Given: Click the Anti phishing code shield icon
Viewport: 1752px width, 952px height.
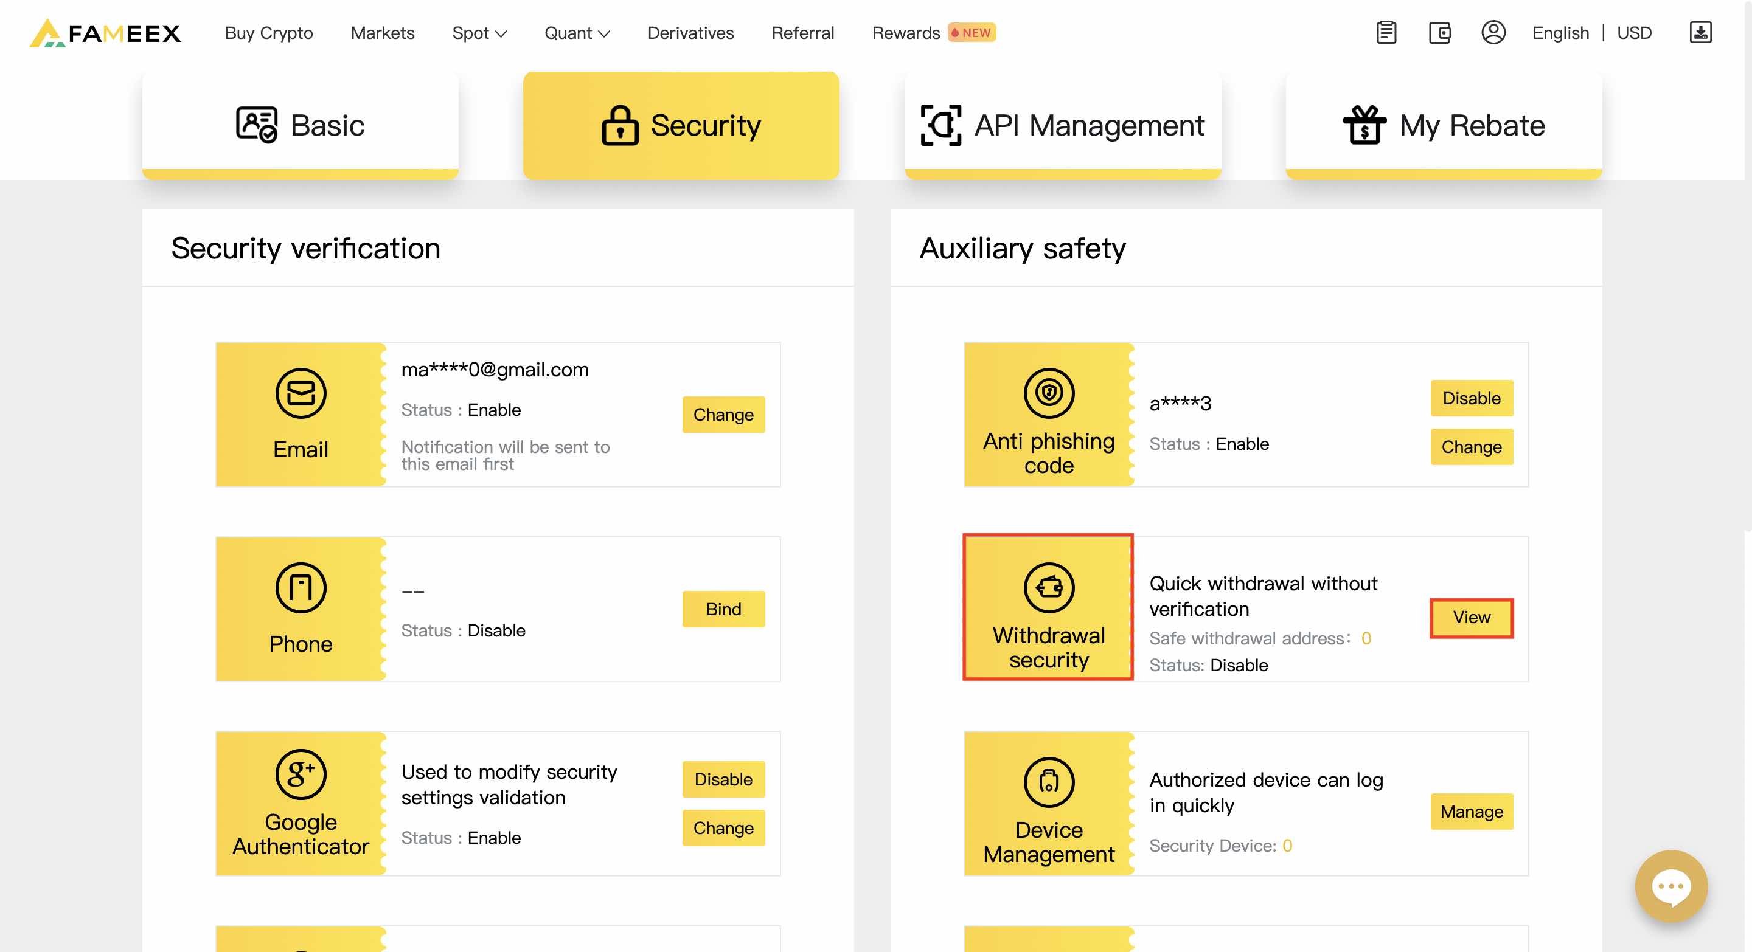Looking at the screenshot, I should [1049, 393].
